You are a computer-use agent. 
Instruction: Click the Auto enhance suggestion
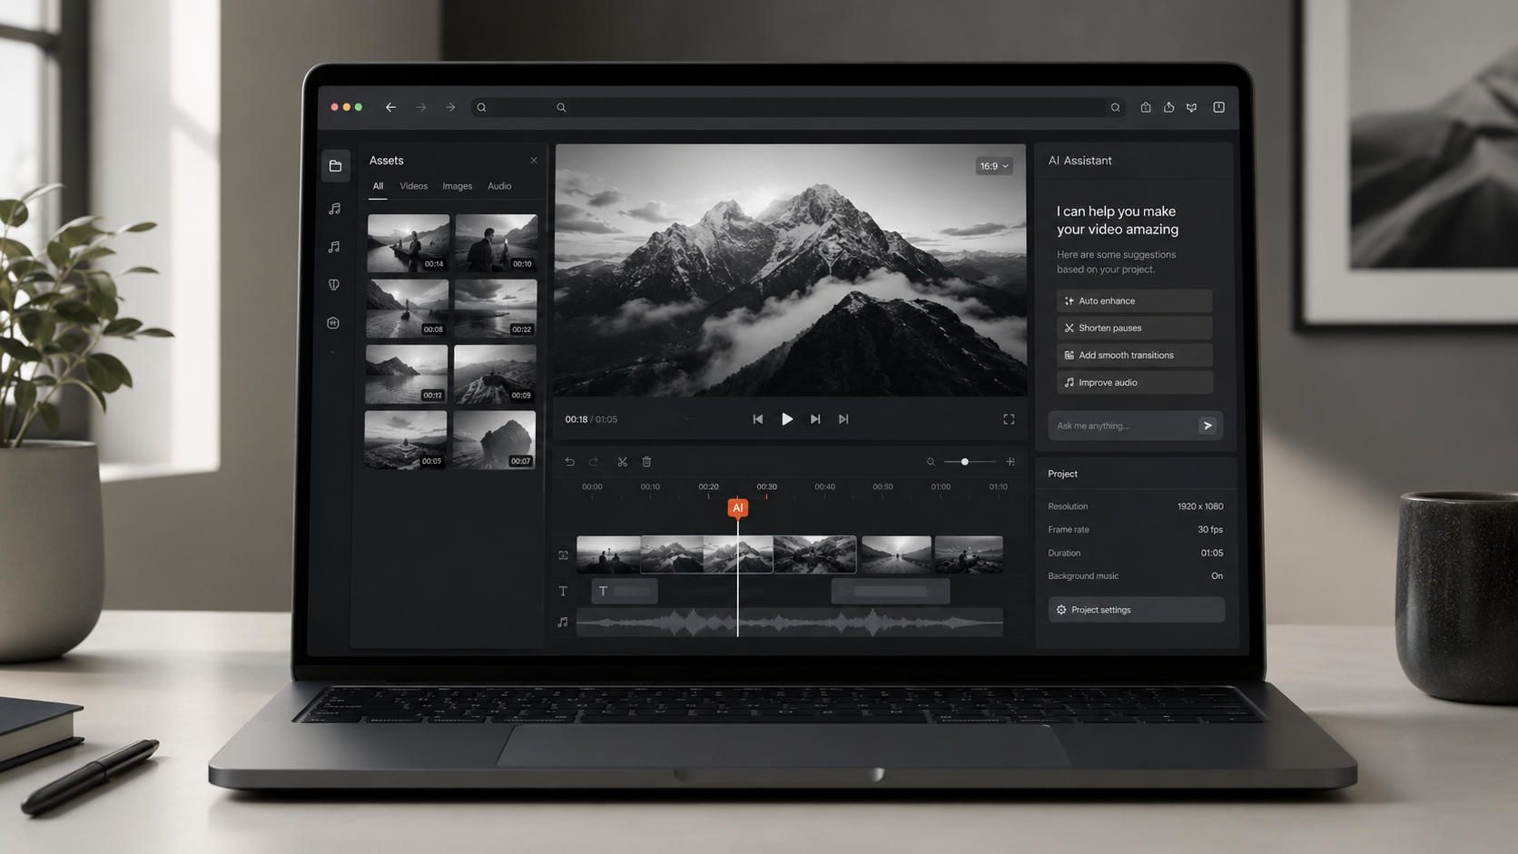[1134, 300]
